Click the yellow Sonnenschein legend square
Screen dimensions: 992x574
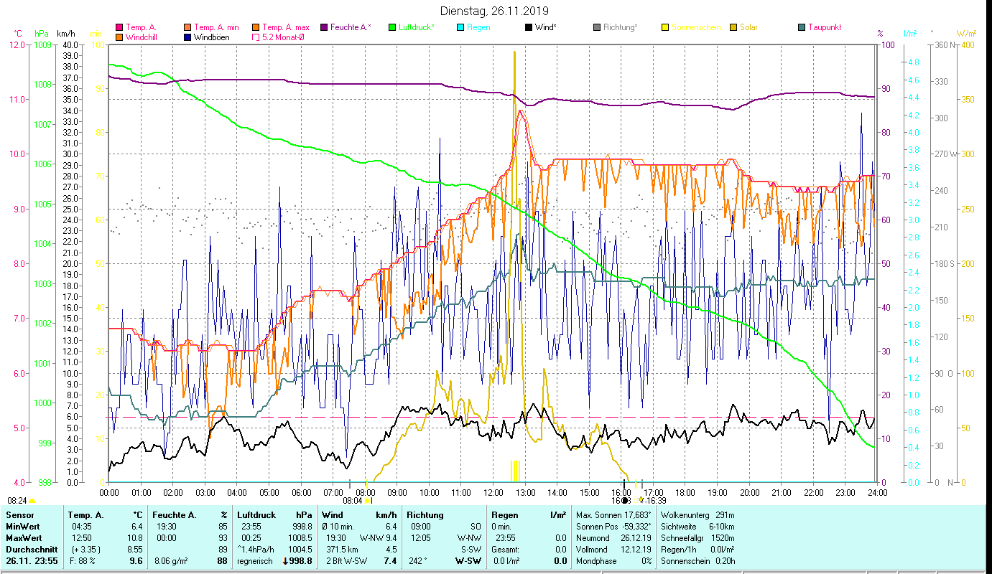point(665,28)
